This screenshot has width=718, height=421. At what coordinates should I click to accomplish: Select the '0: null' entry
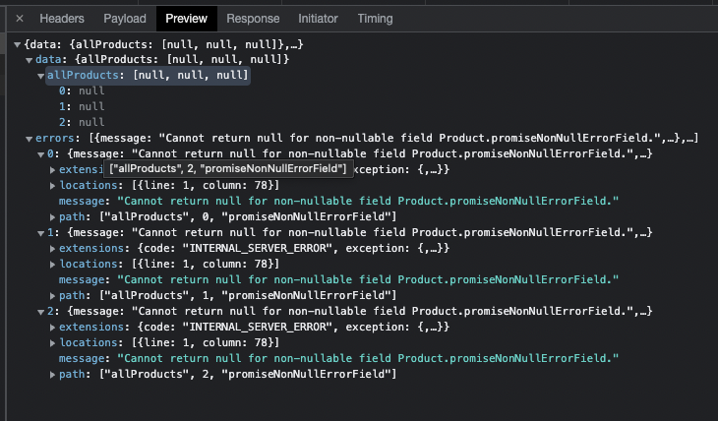point(82,90)
